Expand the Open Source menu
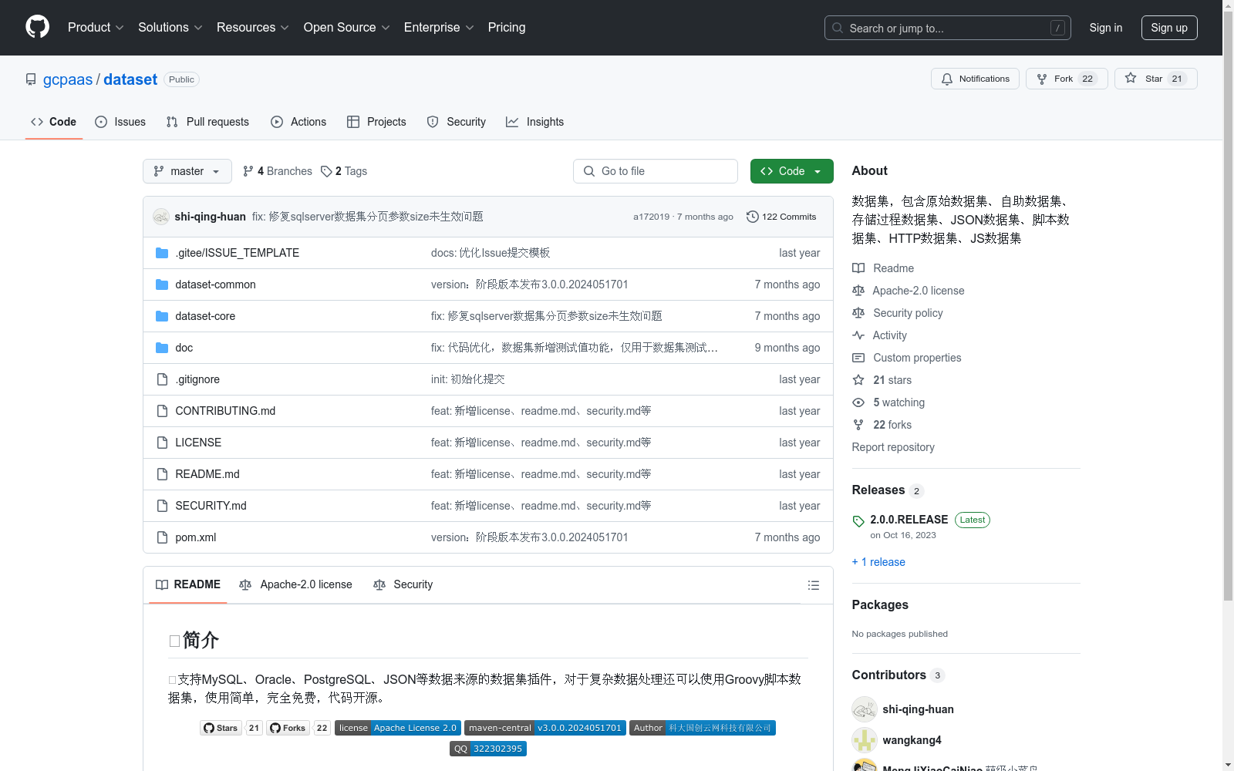This screenshot has height=771, width=1234. coord(347,27)
